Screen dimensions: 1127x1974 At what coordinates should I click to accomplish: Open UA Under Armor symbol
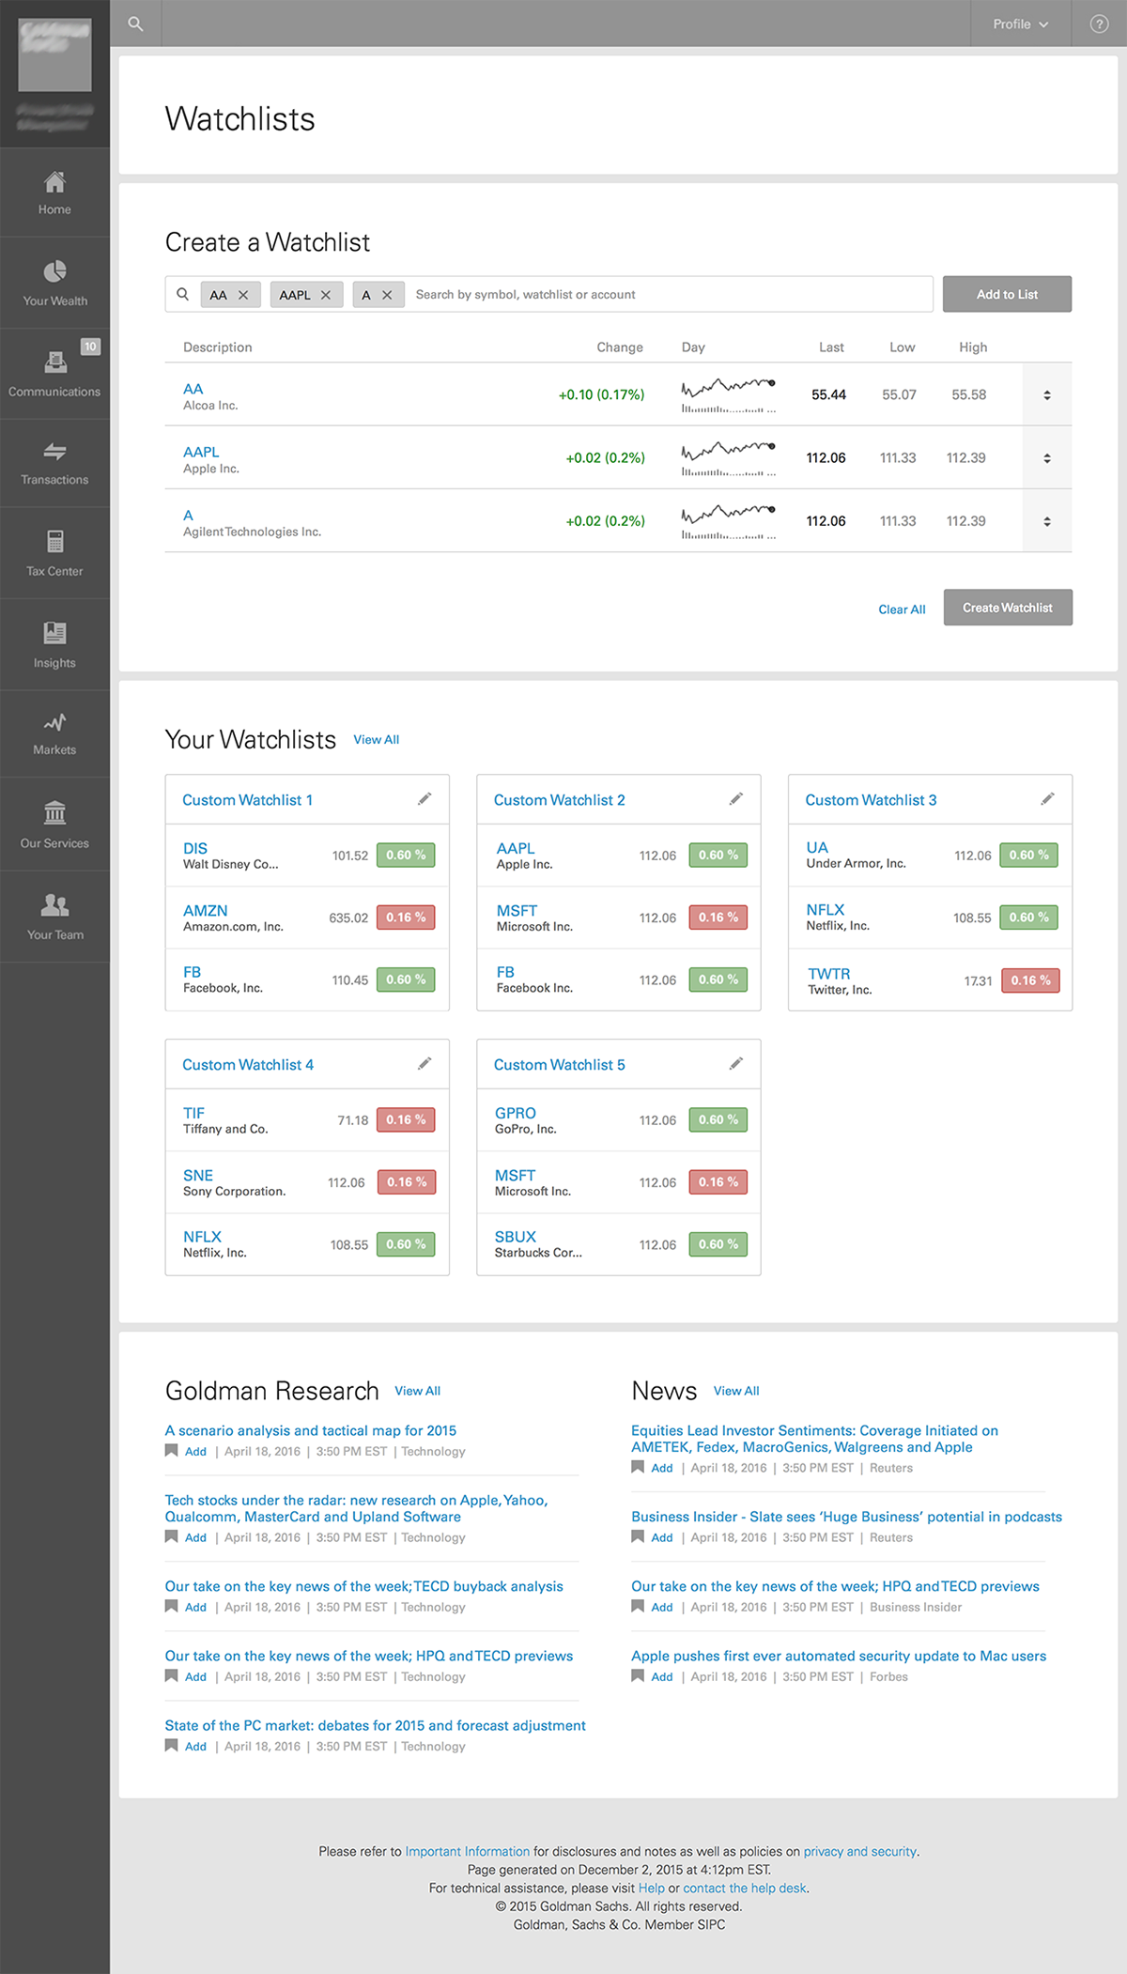point(817,847)
